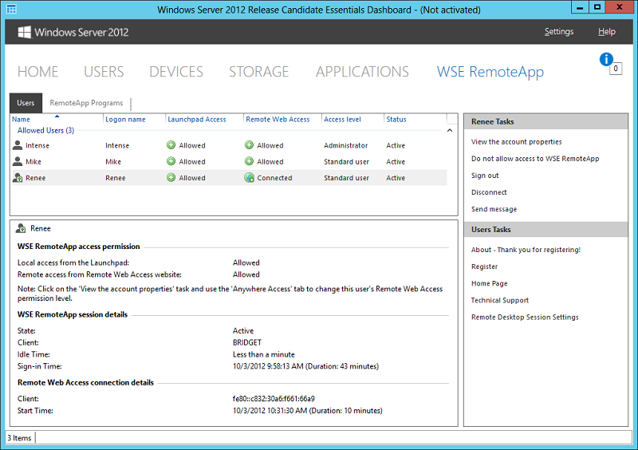Click Mike's Standard user access level cell
Viewport: 638px width, 450px height.
(346, 162)
